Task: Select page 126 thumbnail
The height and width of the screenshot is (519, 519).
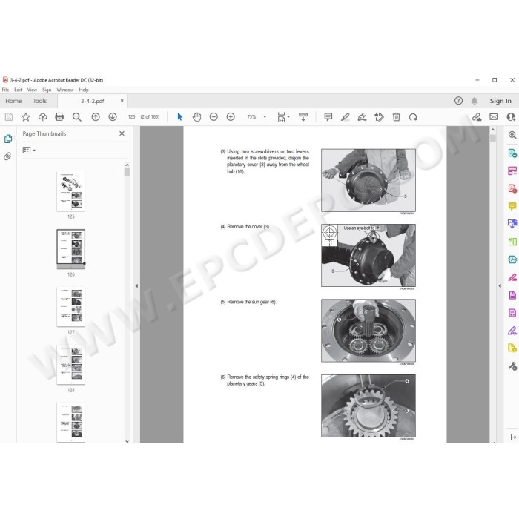Action: tap(71, 249)
